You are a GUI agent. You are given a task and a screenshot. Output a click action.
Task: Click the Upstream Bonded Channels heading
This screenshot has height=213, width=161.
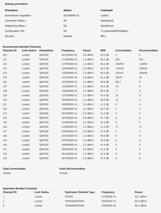pyautogui.click(x=20, y=188)
